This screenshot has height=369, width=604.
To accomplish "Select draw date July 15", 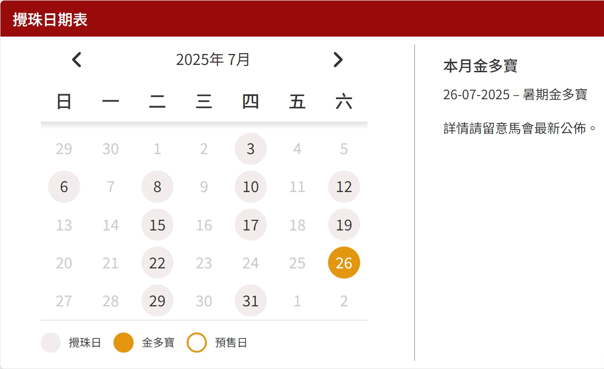I will [157, 225].
